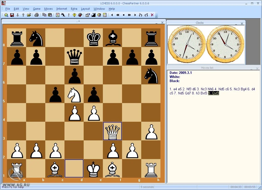
Task: Select the white queen on f3
Action: (113, 131)
